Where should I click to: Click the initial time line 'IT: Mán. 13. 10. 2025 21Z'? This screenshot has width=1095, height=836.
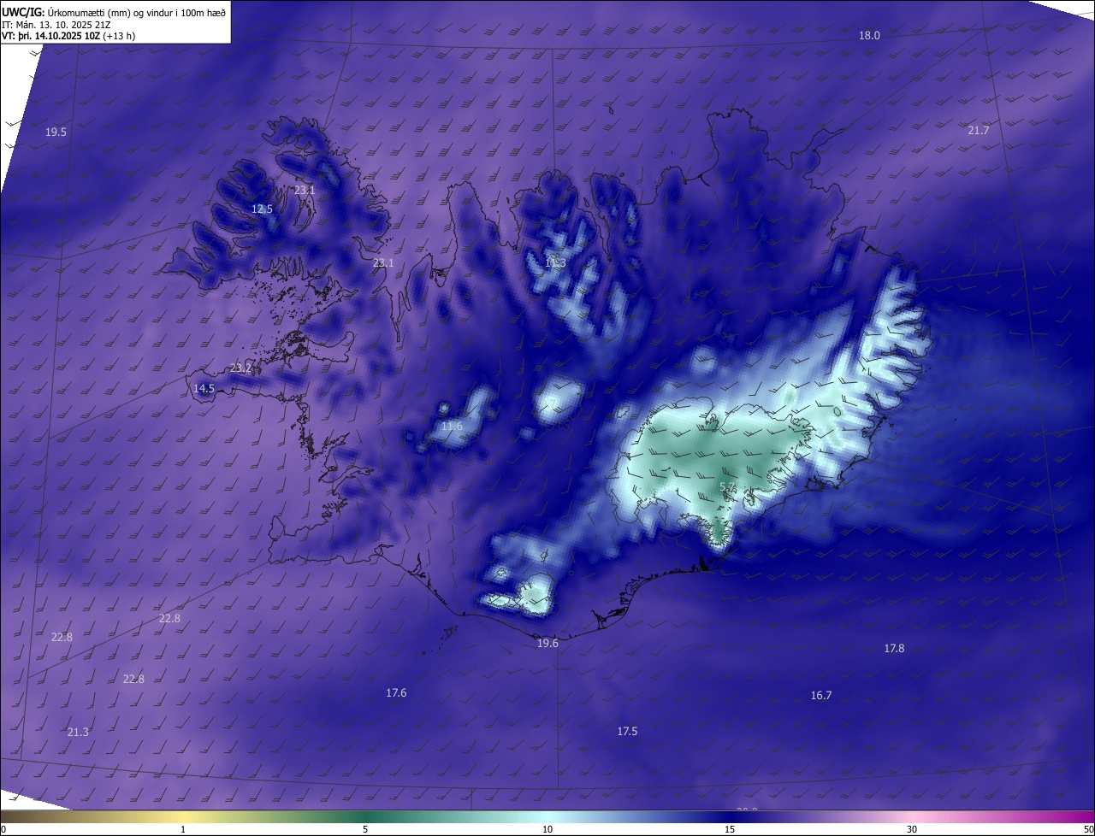coord(56,25)
